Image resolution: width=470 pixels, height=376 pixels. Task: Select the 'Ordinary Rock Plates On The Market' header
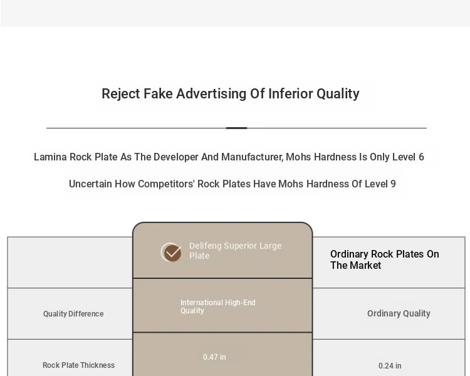click(384, 259)
